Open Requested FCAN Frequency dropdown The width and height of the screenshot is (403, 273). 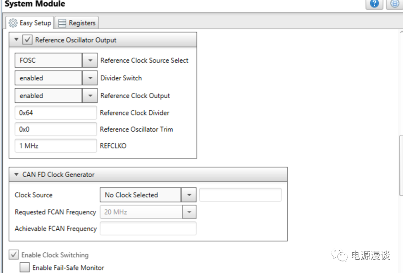[188, 212]
